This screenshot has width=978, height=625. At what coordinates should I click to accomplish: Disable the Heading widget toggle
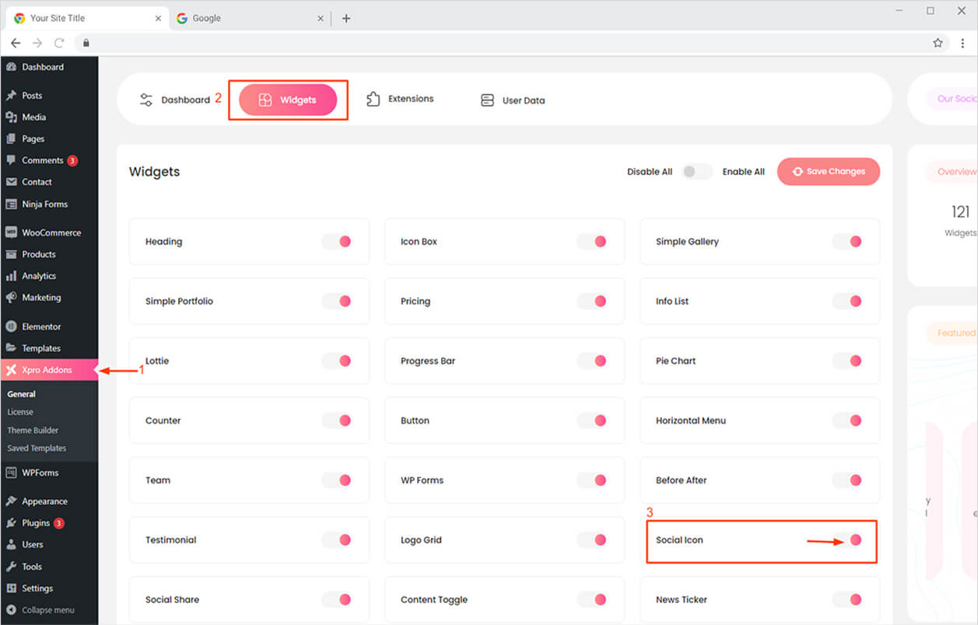coord(338,242)
